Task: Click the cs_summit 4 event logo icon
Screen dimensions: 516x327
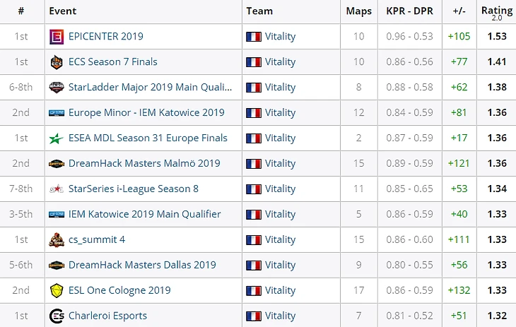Action: coord(57,240)
